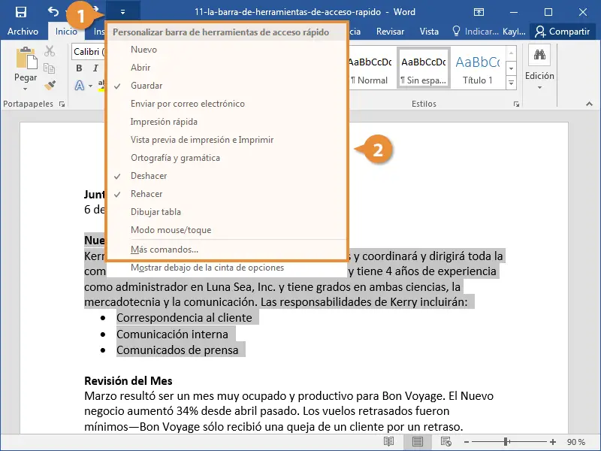Viewport: 601px width, 451px height.
Task: Click the Compartir button
Action: [562, 32]
